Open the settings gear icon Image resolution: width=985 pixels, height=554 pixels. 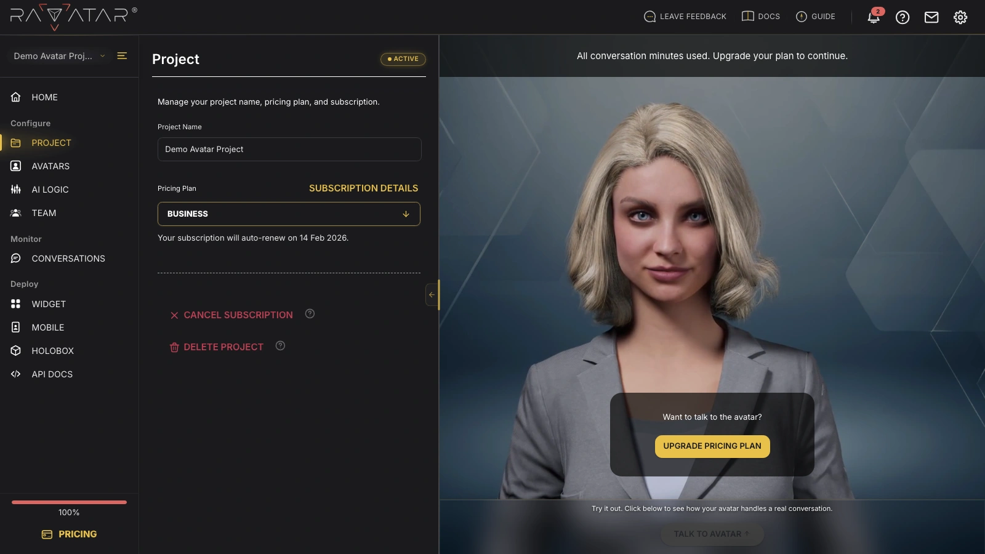point(960,17)
